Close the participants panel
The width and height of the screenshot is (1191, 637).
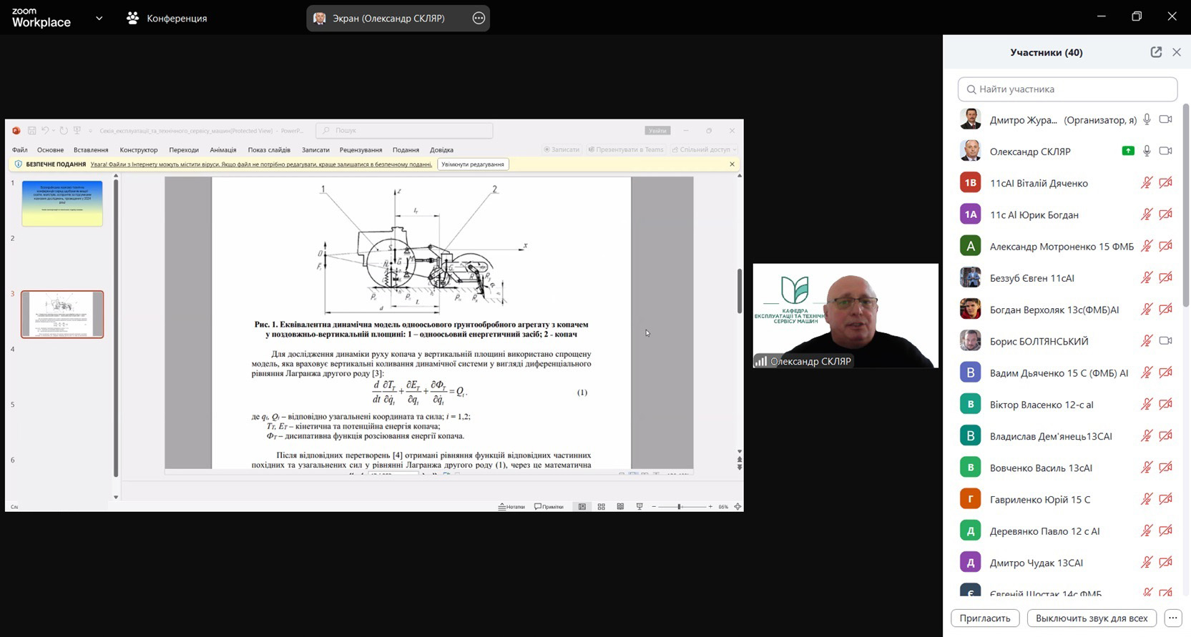click(1177, 52)
